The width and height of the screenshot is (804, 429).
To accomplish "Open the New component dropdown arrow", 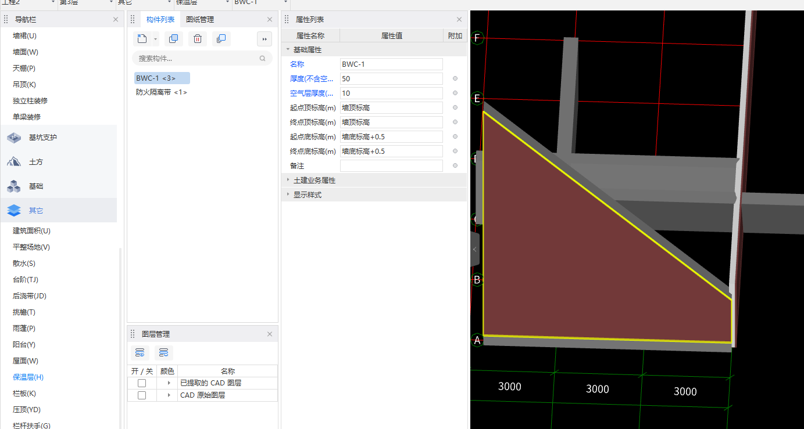I will click(156, 39).
